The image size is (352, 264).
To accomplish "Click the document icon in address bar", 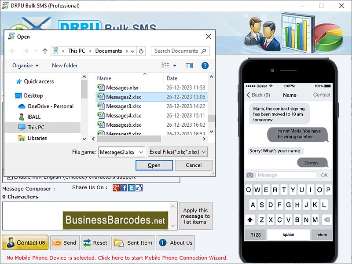I will click(x=55, y=51).
